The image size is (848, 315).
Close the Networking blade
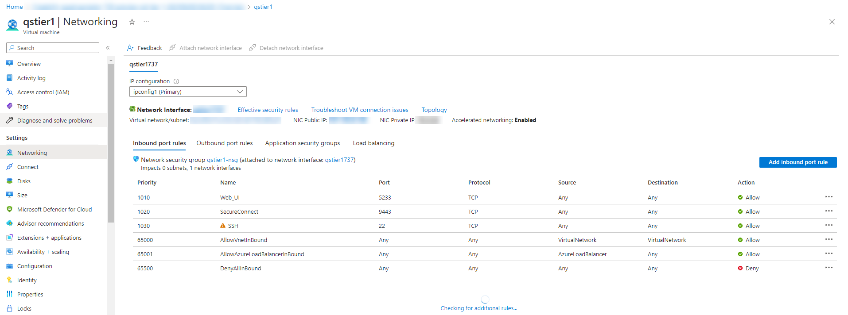[832, 22]
